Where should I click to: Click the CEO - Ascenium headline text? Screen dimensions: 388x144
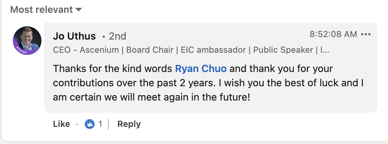click(86, 50)
